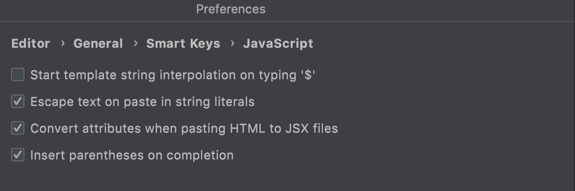Go to Editor in the breadcrumb
575x191 pixels.
coord(31,43)
